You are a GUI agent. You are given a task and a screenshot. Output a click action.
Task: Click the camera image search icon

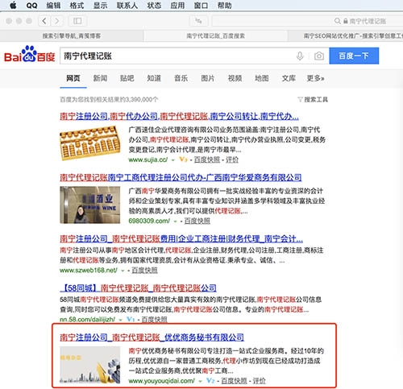pos(319,56)
